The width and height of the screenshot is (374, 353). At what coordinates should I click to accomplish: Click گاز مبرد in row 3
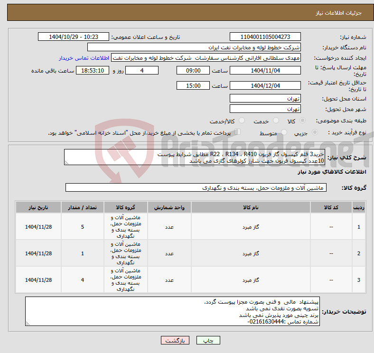click(x=251, y=280)
